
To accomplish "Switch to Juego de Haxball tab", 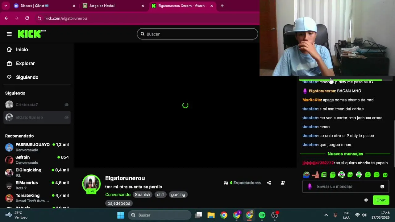I will tap(113, 6).
